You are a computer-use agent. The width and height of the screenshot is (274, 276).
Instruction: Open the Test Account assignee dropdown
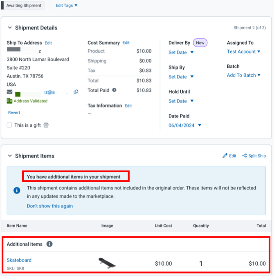tap(243, 51)
